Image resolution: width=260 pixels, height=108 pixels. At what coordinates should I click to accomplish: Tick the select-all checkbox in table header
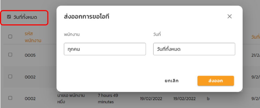10,37
